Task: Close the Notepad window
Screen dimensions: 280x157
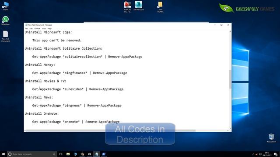Action: point(228,25)
